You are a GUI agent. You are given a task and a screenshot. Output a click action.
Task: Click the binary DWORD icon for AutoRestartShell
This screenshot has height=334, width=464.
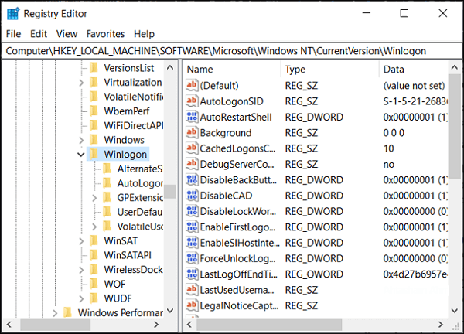[x=192, y=117]
